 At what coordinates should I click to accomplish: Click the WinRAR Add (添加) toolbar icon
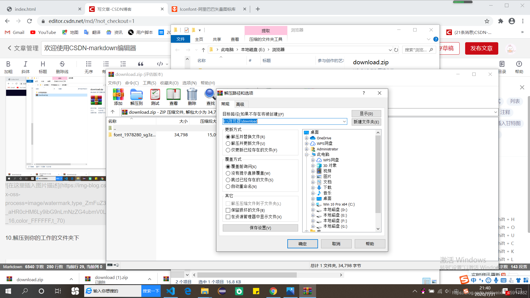click(x=118, y=95)
